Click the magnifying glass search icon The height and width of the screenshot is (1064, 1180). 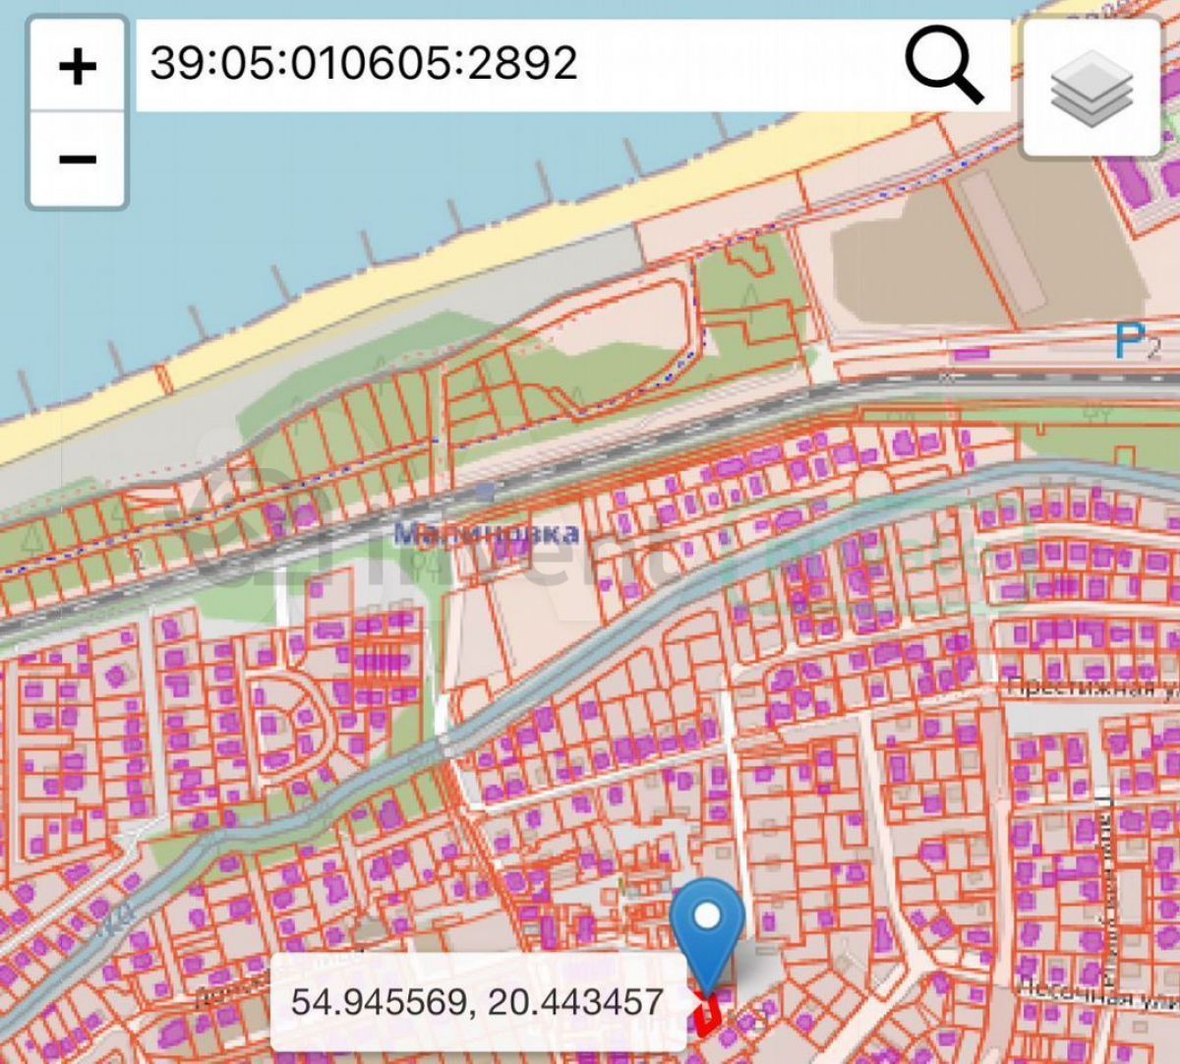944,65
